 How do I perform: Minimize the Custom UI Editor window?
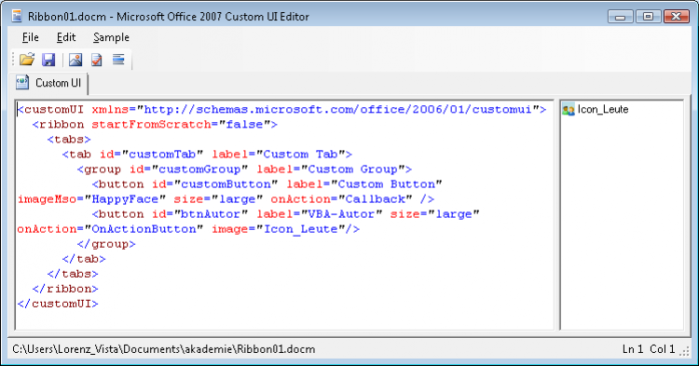620,17
